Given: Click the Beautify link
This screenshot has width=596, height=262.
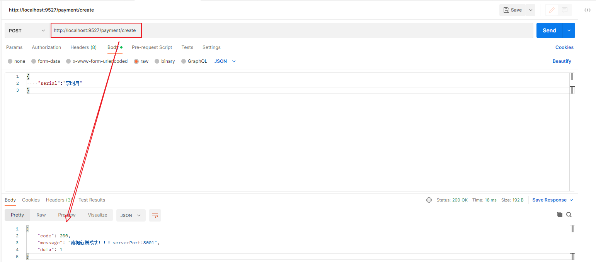Looking at the screenshot, I should tap(562, 61).
